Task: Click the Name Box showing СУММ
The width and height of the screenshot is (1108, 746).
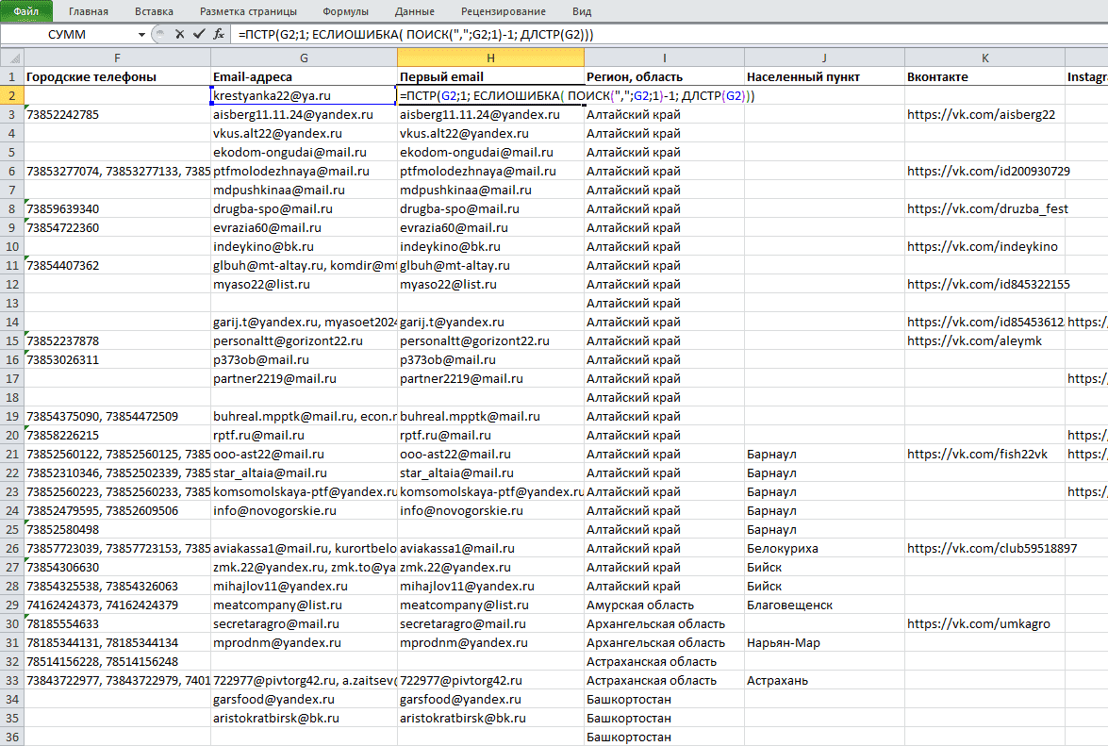Action: [68, 34]
